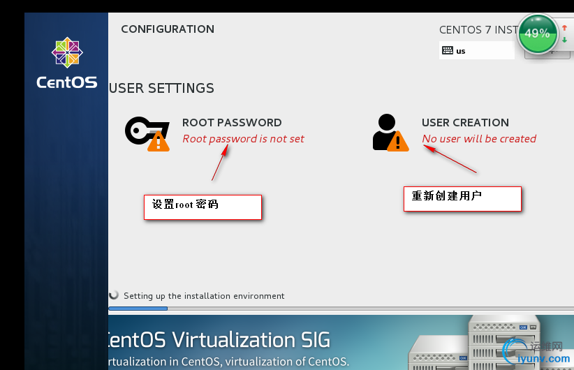Image resolution: width=574 pixels, height=370 pixels.
Task: Click 'No user will be created' text
Action: (479, 139)
